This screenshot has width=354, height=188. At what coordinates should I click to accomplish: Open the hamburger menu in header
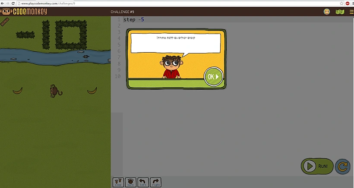[x=351, y=12]
